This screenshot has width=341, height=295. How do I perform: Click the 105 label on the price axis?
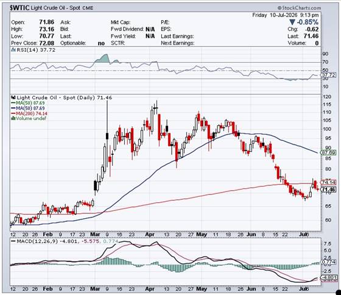(328, 121)
